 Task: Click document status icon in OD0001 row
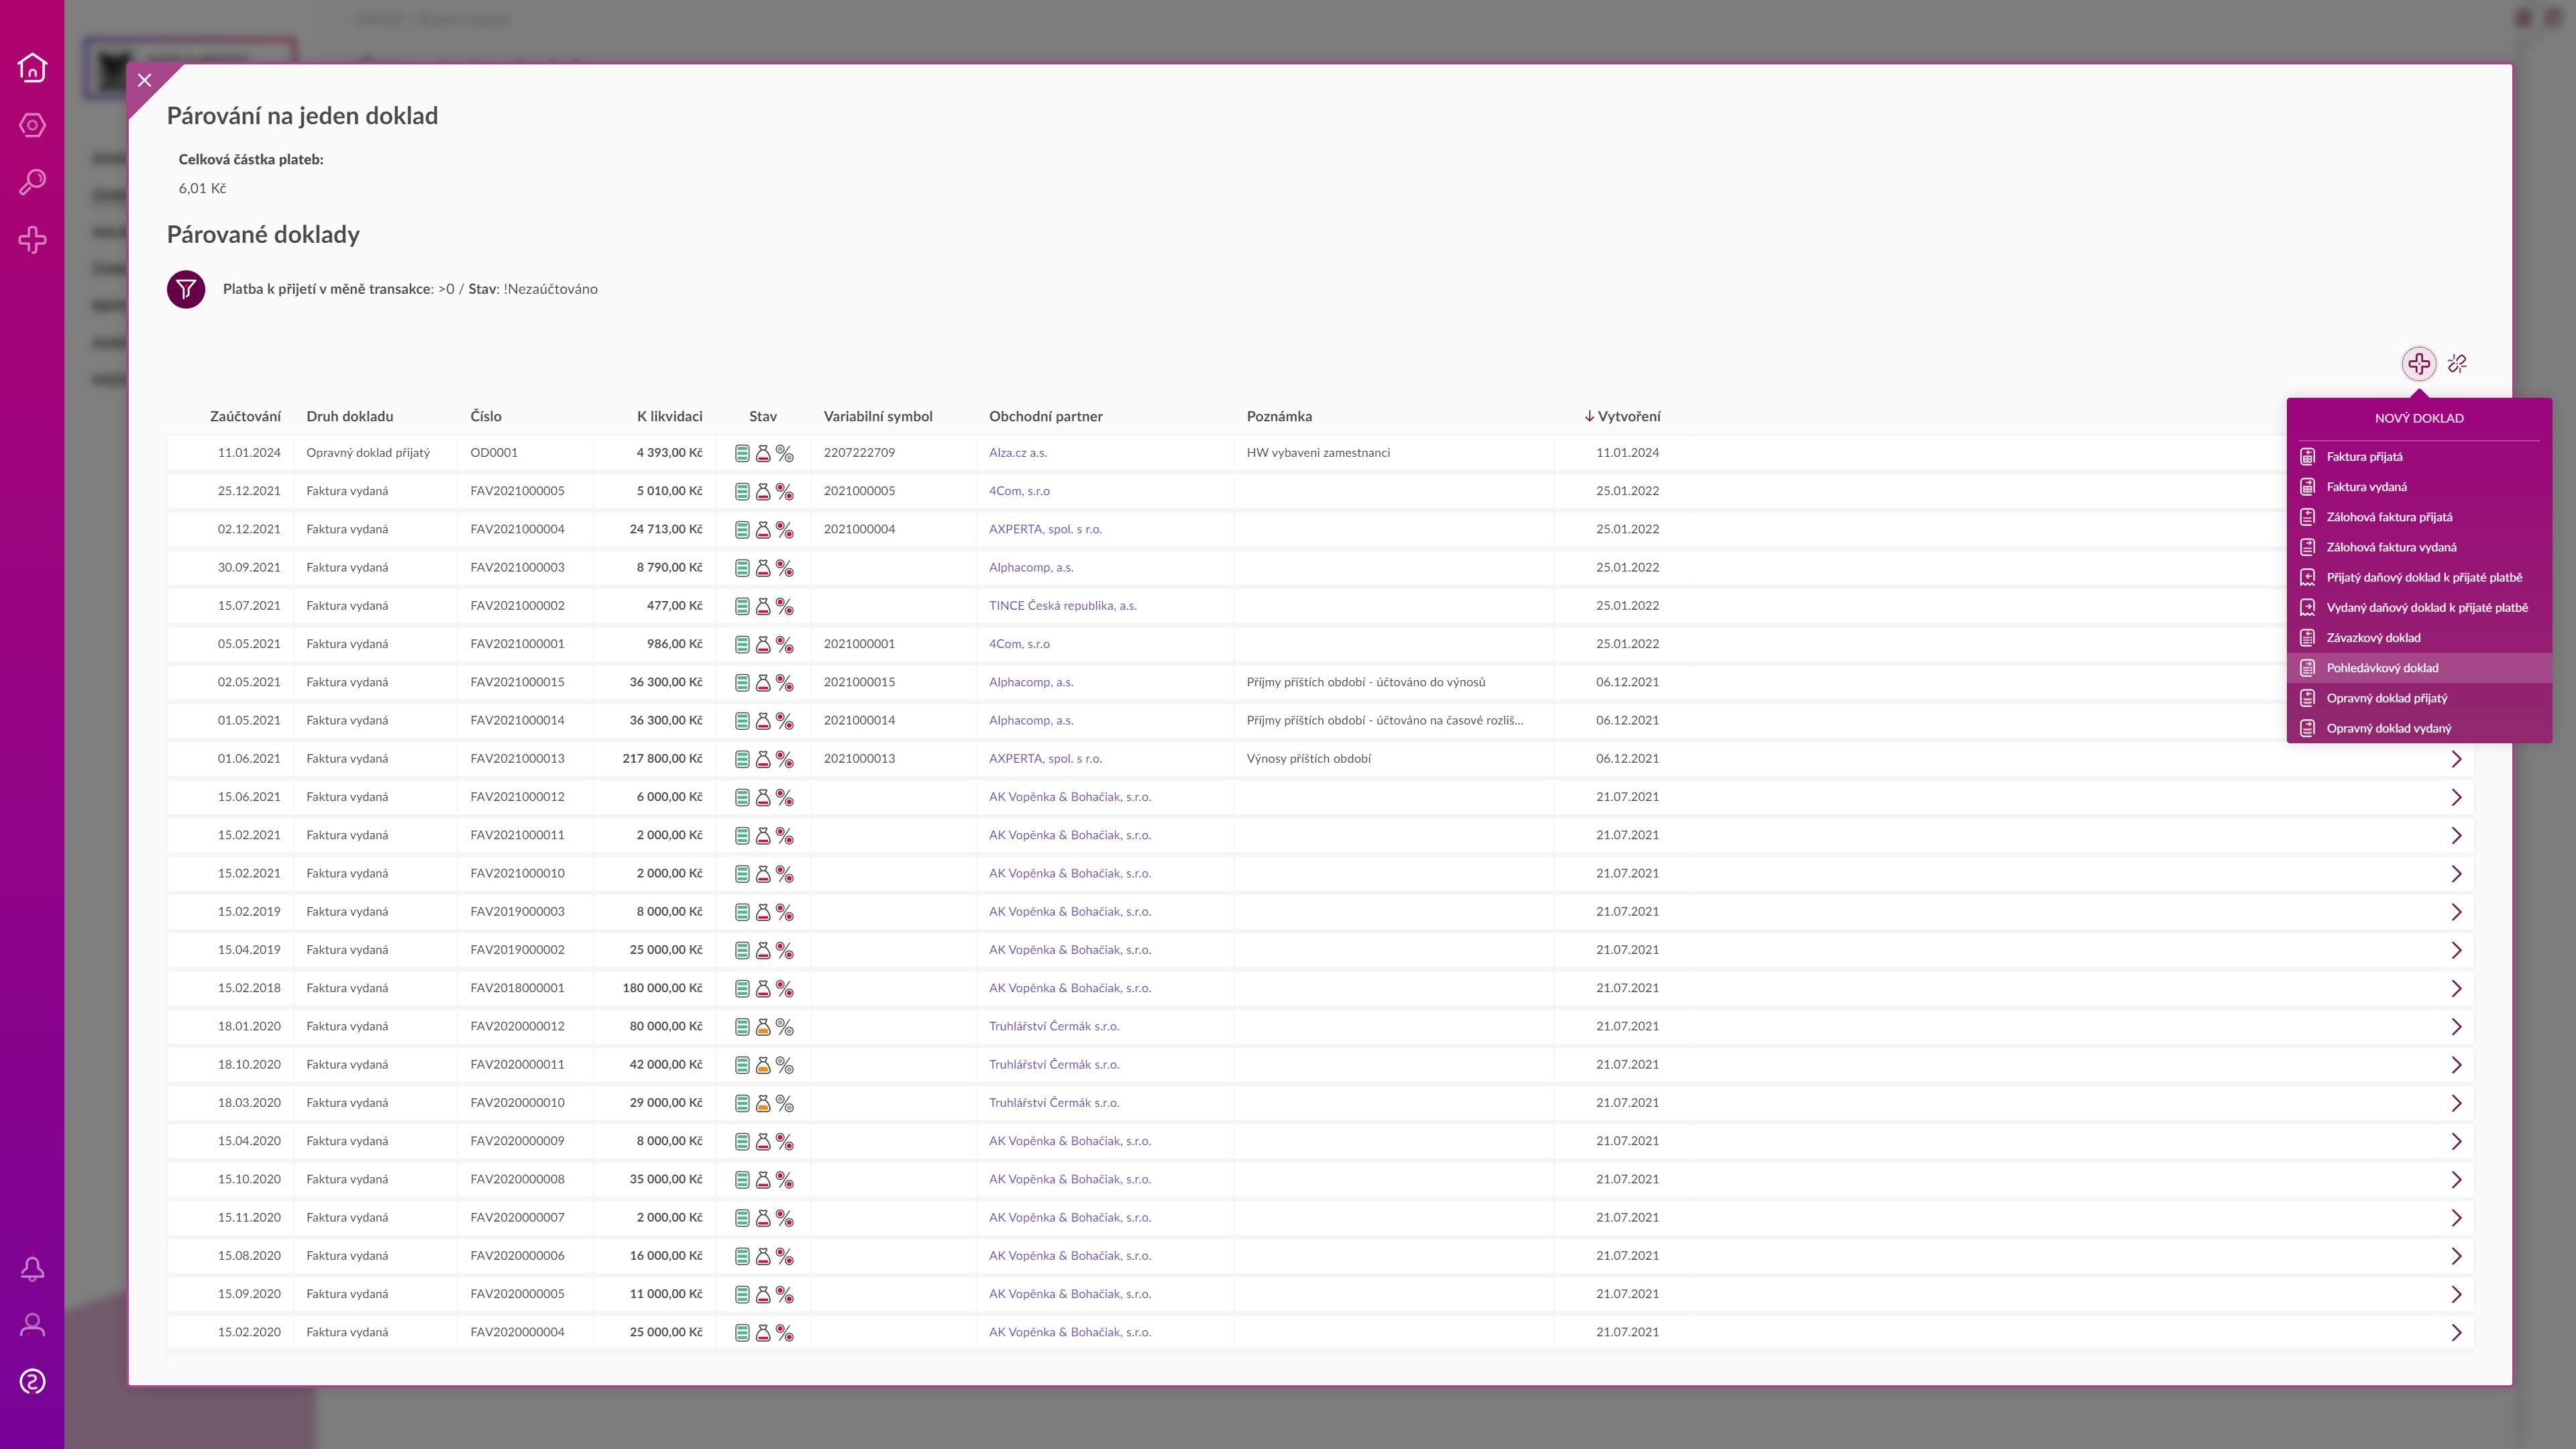point(742,453)
